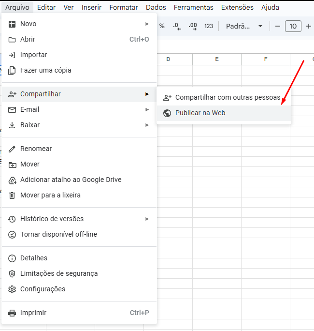Click the Baixar download icon

point(12,125)
